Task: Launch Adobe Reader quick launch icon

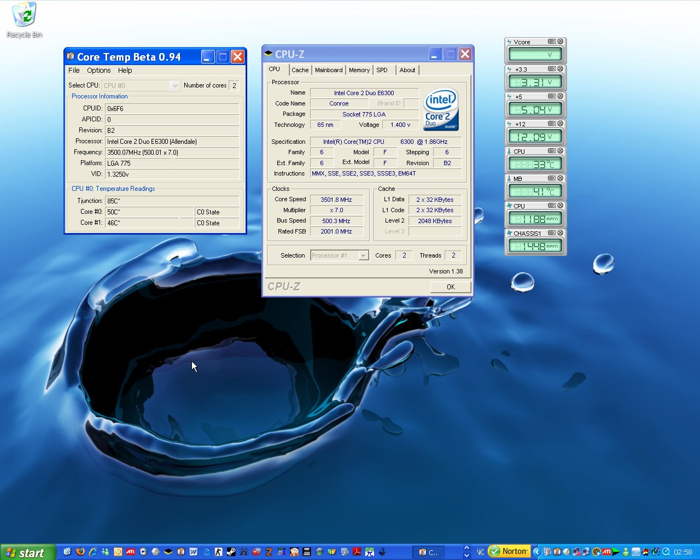Action: click(x=357, y=552)
